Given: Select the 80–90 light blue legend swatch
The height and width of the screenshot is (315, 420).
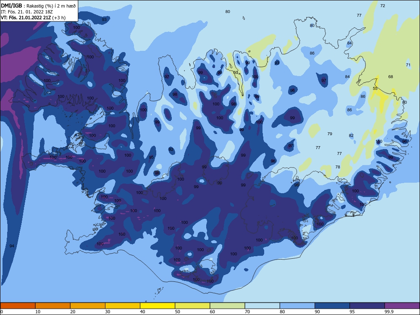Looking at the screenshot, I should click(x=297, y=306).
